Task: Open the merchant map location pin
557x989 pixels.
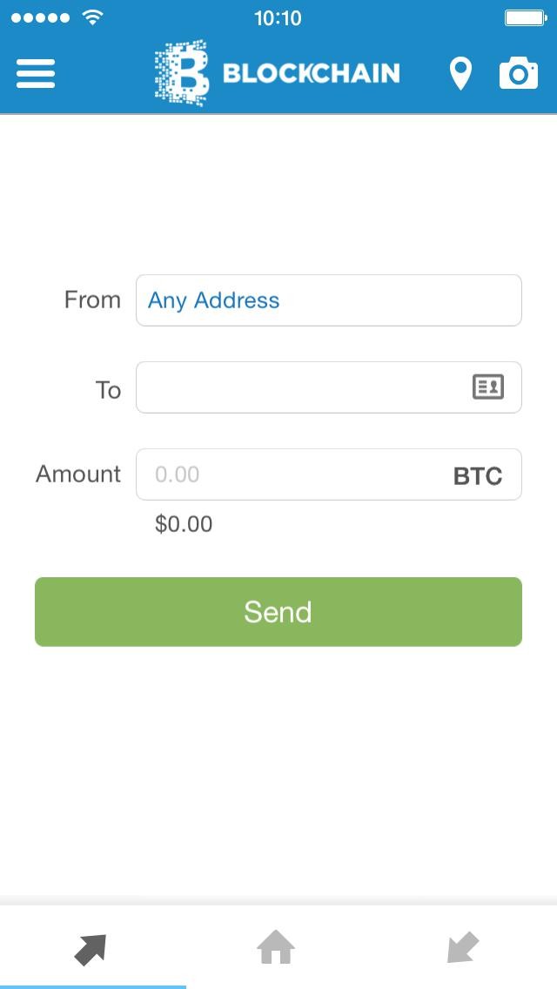Action: click(x=460, y=73)
